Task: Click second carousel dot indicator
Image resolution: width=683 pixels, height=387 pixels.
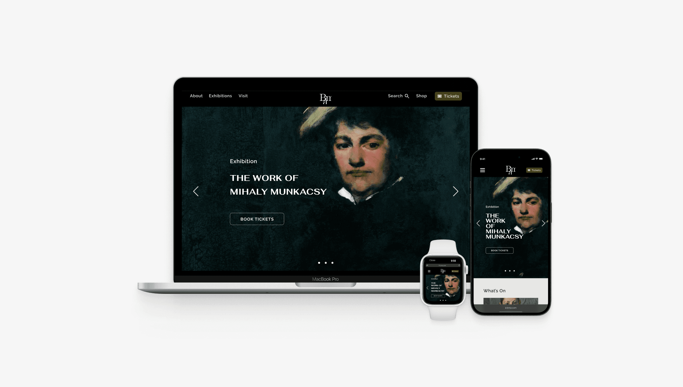Action: (x=326, y=262)
